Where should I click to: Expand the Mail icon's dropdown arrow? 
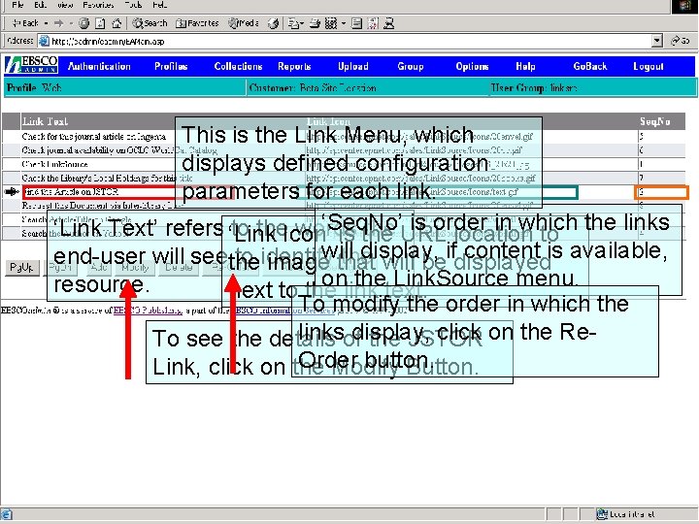coord(302,23)
